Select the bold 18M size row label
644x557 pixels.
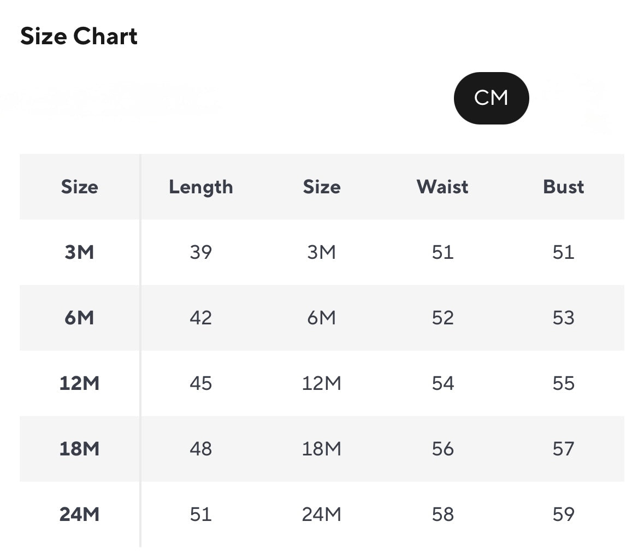tap(80, 449)
